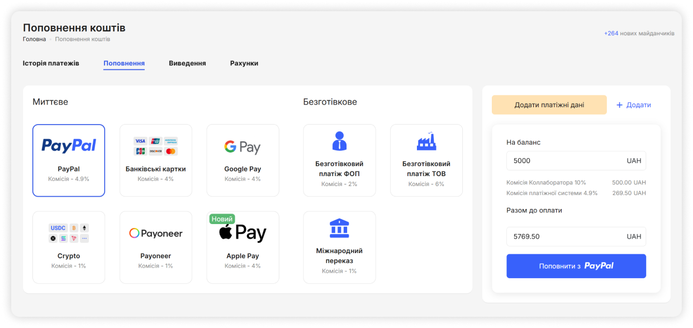Click Безготівковий платіж ФОП label

click(x=339, y=169)
